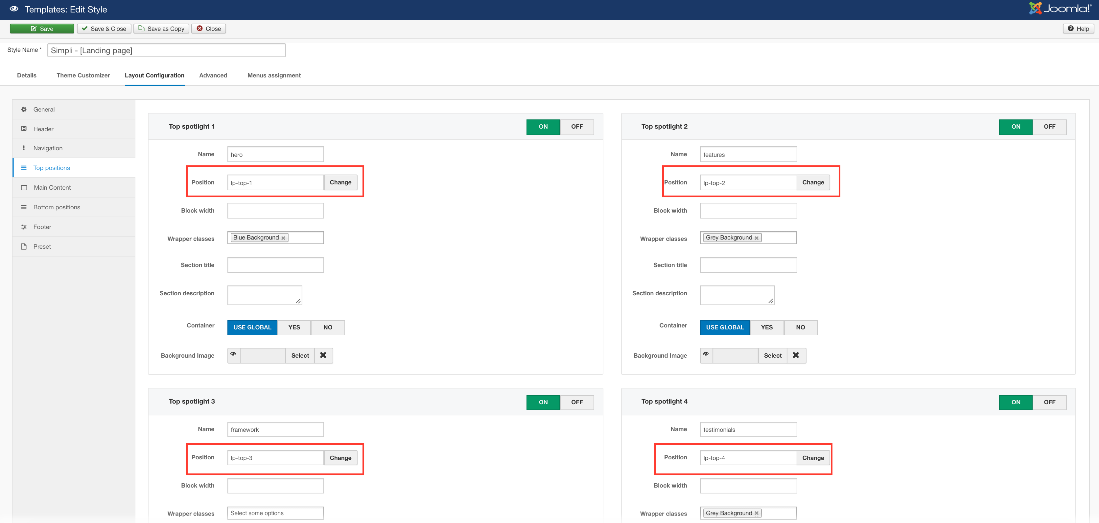
Task: Open Top spotlight 4 wrapper classes selector
Action: (778, 513)
